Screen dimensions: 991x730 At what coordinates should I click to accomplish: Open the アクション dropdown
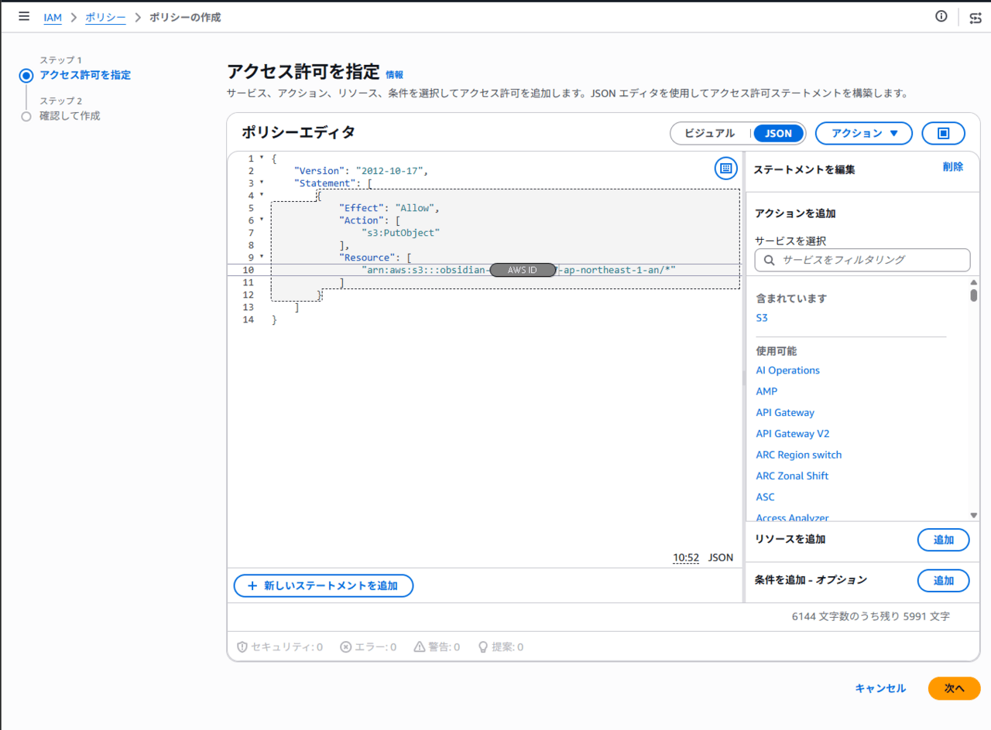point(864,133)
